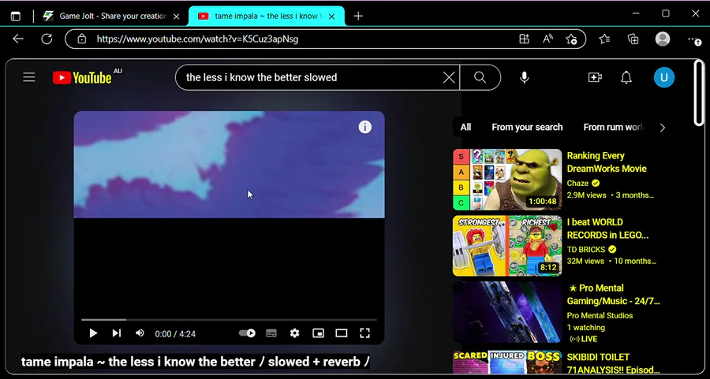
Task: Open the Favorites list
Action: point(604,39)
